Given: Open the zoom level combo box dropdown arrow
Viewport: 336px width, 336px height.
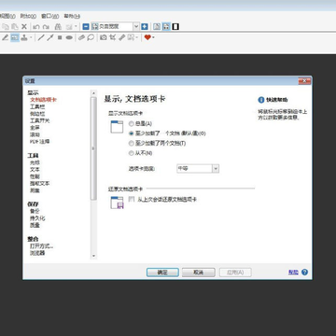Looking at the screenshot, I should pos(136,27).
